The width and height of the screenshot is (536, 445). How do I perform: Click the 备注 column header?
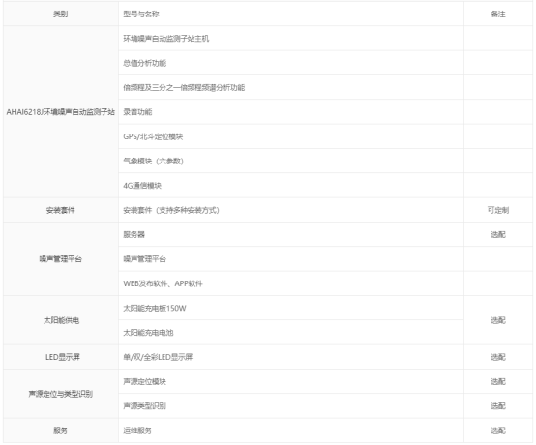click(x=498, y=14)
